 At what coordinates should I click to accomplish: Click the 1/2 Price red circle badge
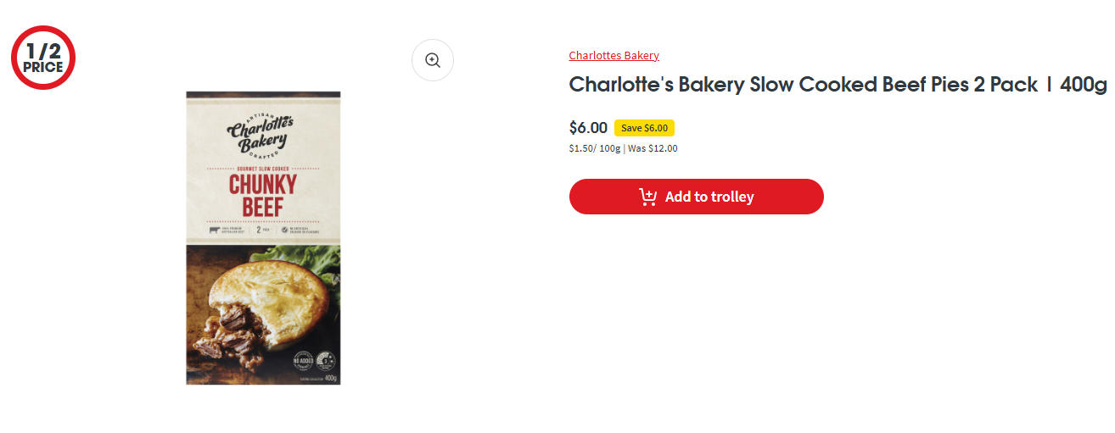43,58
